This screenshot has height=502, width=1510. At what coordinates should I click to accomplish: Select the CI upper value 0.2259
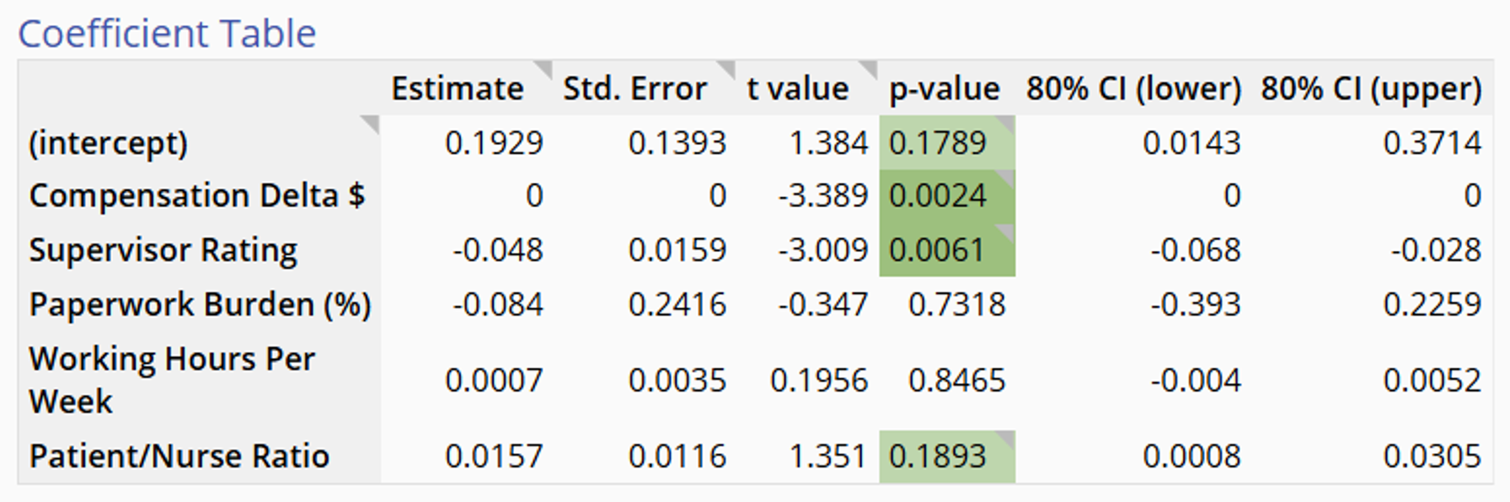(x=1432, y=304)
